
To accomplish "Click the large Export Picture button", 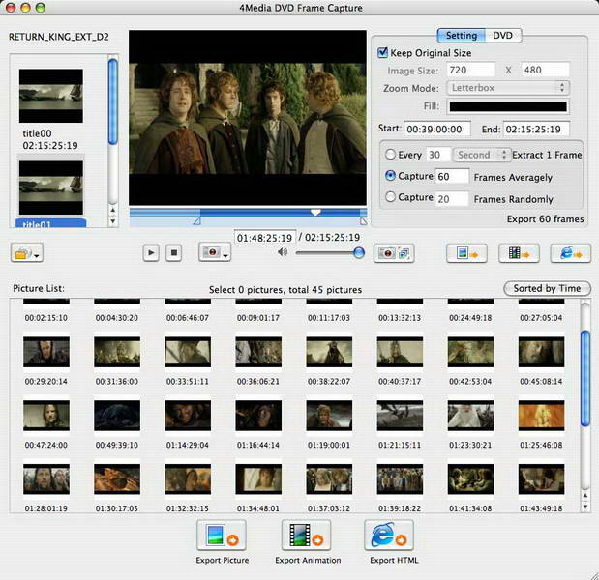I will [223, 535].
